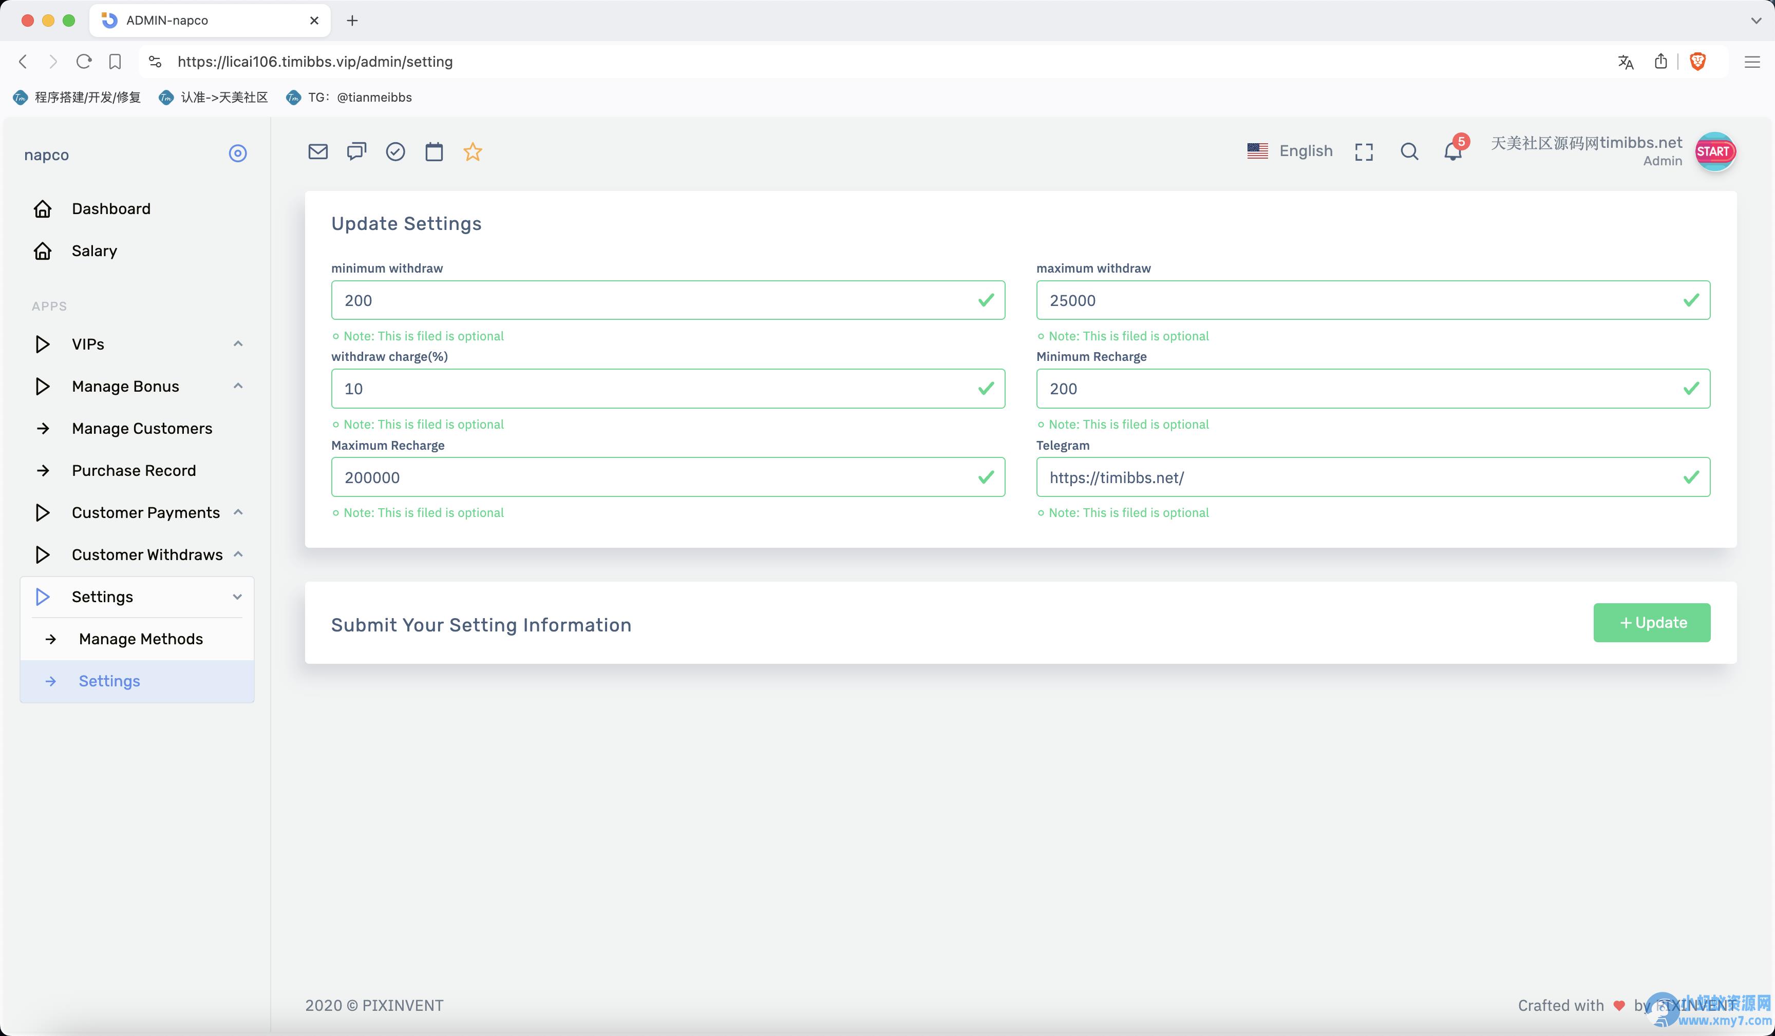Click the browser share icon
The height and width of the screenshot is (1036, 1775).
(x=1660, y=61)
